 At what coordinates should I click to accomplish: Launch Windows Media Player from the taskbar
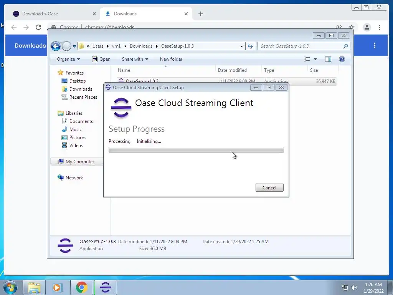point(57,287)
